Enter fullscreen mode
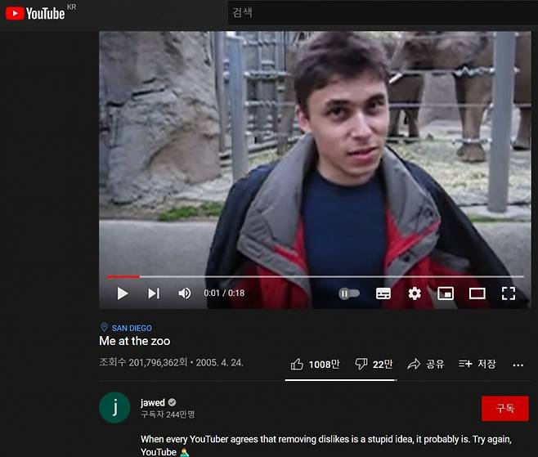 pos(509,293)
